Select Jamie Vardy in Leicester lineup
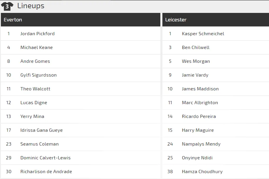This screenshot has width=269, height=179. pos(195,75)
